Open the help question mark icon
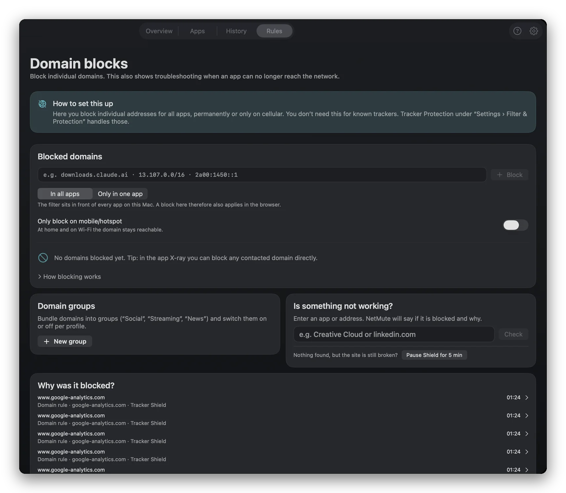566x493 pixels. [517, 31]
